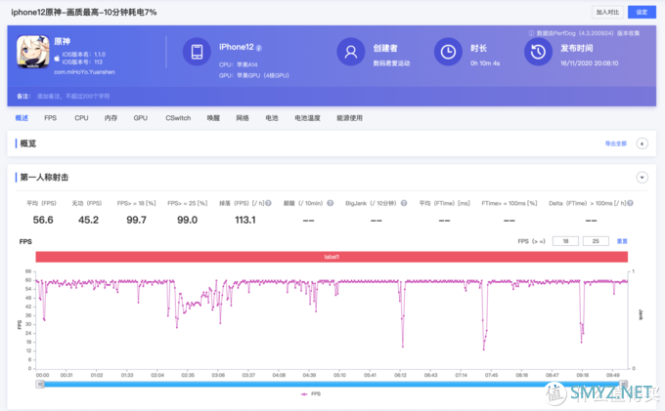Open the battery tab (电池)
The height and width of the screenshot is (411, 665).
[x=272, y=118]
